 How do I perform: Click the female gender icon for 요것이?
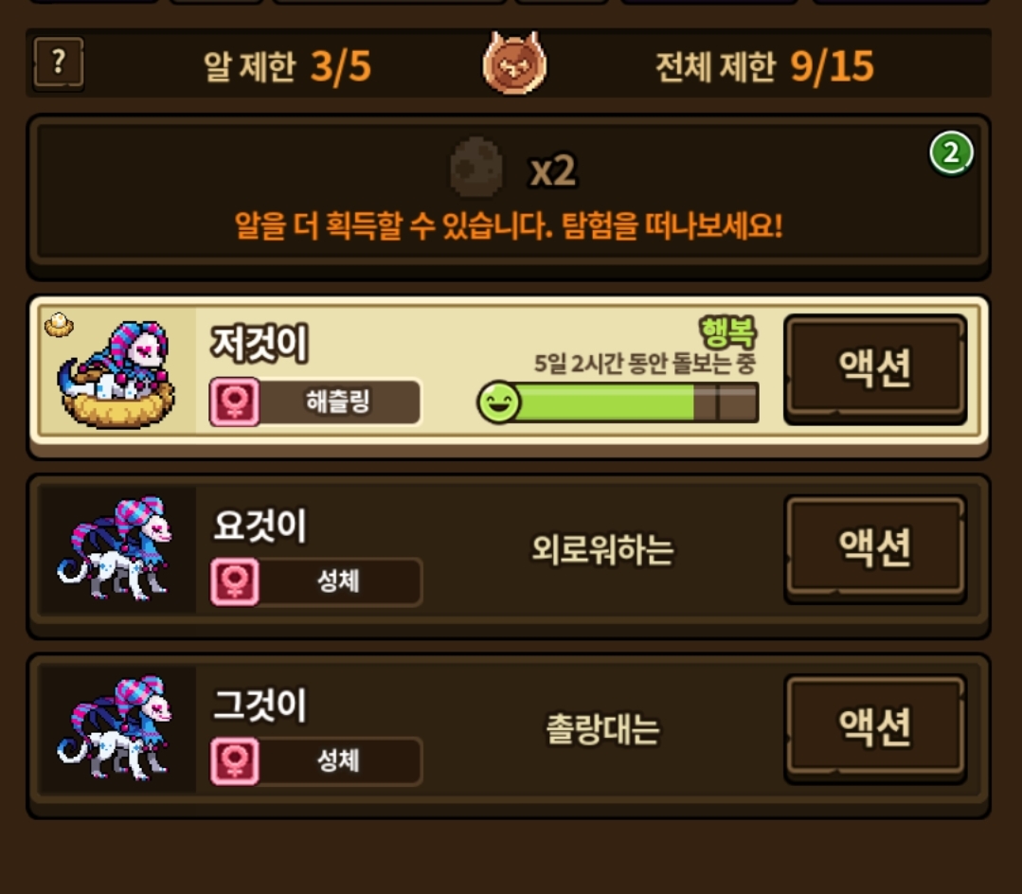[235, 581]
